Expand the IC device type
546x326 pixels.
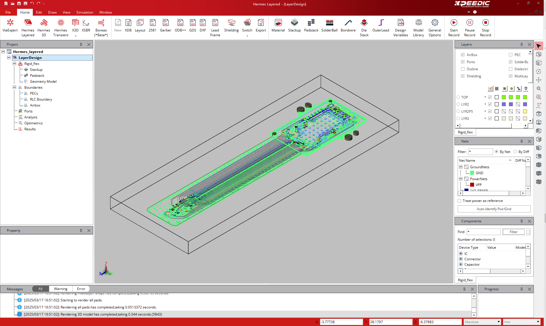click(461, 253)
